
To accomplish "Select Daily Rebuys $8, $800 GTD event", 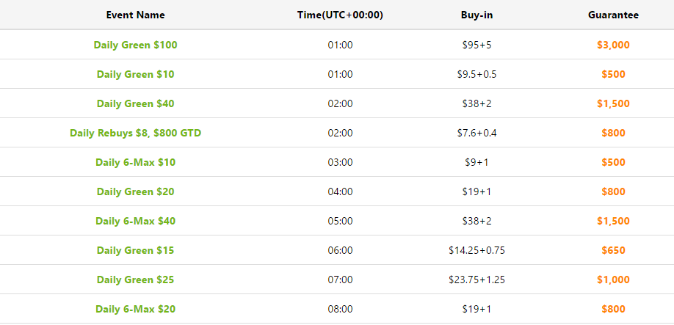I will pyautogui.click(x=135, y=133).
